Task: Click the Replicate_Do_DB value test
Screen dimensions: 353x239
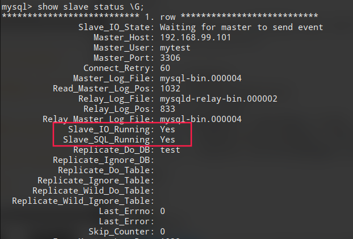Action: 170,150
